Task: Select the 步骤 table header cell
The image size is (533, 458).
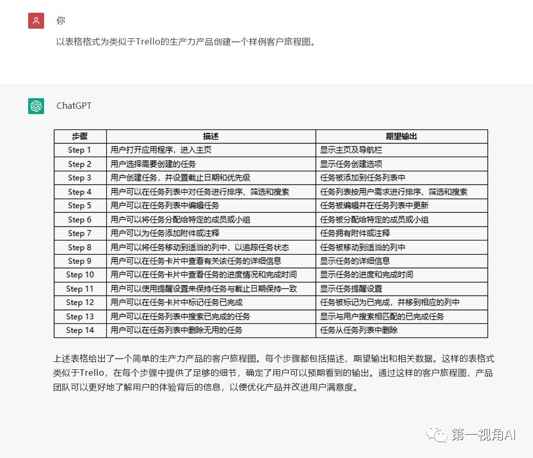Action: (80, 136)
